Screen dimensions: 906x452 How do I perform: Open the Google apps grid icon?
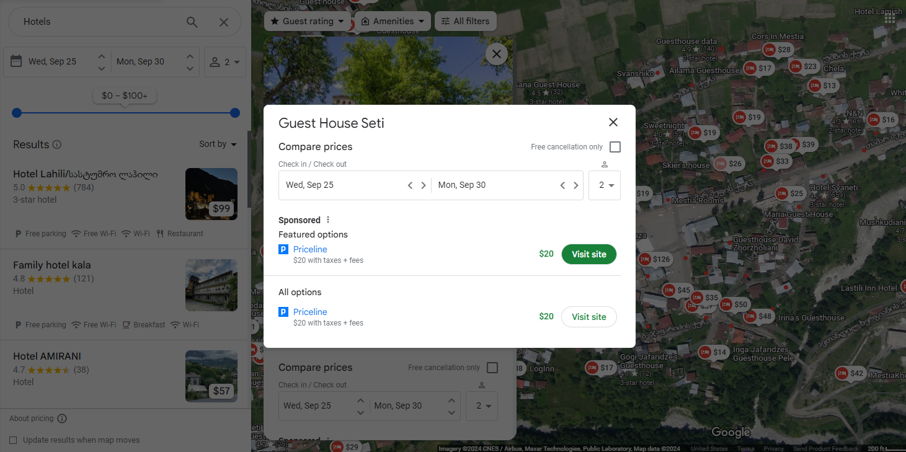(890, 18)
